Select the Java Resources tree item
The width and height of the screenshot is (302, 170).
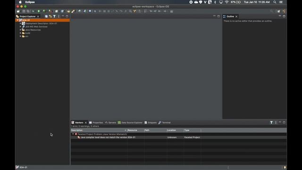[x=33, y=30]
